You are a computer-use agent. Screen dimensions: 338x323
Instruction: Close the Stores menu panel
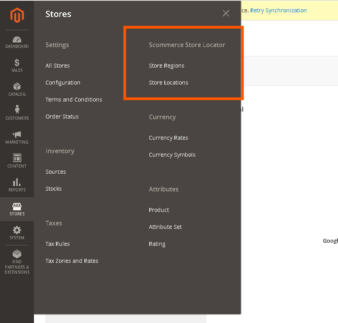click(x=226, y=14)
